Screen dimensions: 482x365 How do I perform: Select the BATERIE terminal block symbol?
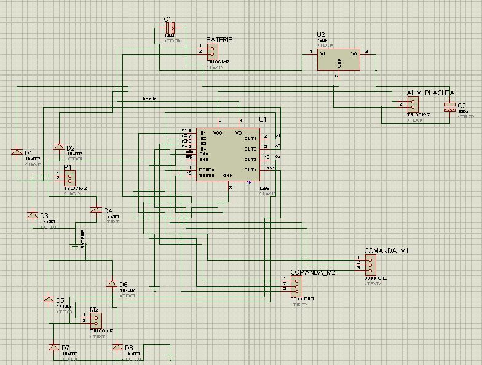tap(213, 52)
